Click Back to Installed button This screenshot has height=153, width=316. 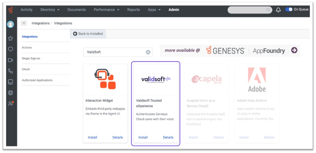88,34
